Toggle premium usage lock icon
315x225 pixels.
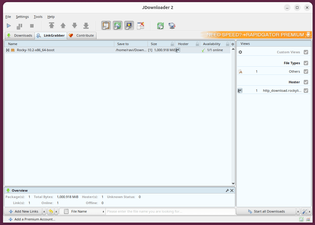pyautogui.click(x=129, y=25)
